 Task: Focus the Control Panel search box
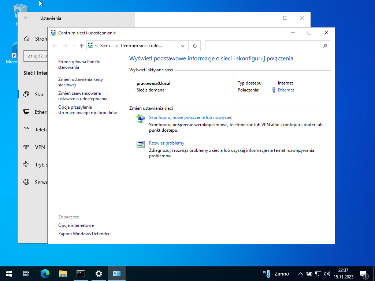click(267, 46)
